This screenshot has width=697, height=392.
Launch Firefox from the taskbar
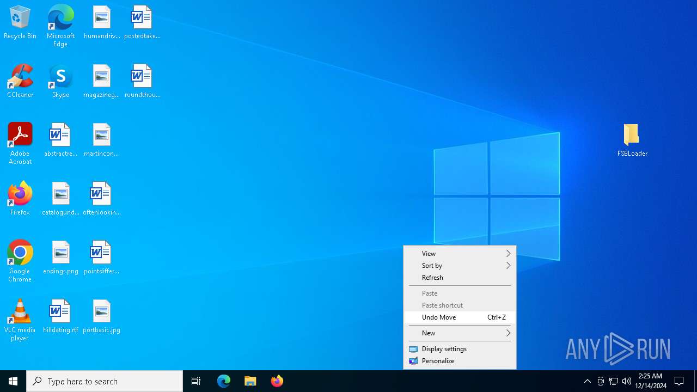(x=277, y=381)
